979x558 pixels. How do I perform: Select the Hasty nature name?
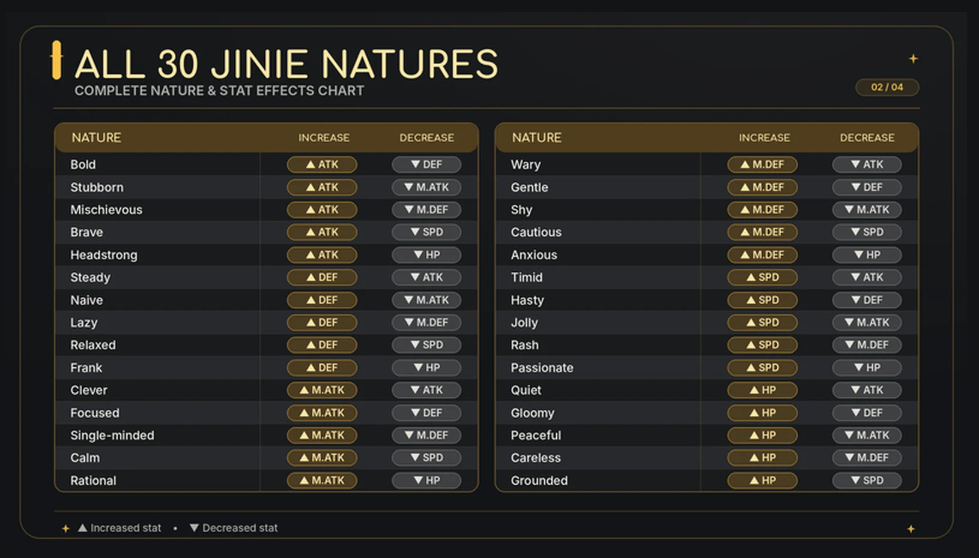[x=527, y=300]
